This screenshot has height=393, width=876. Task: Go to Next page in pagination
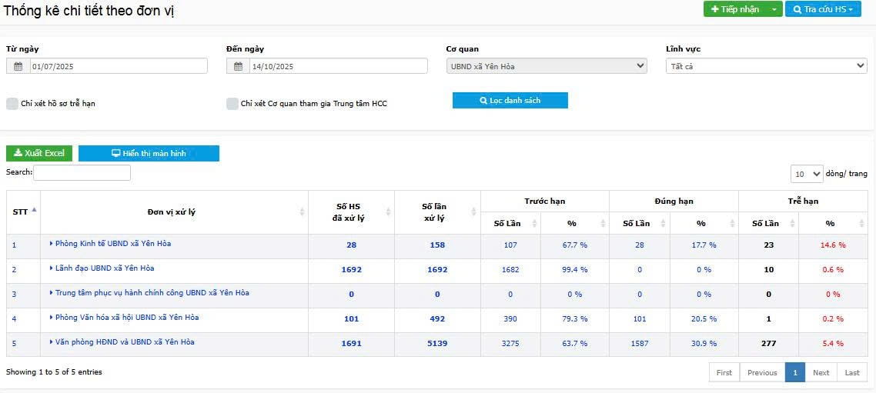coord(821,373)
